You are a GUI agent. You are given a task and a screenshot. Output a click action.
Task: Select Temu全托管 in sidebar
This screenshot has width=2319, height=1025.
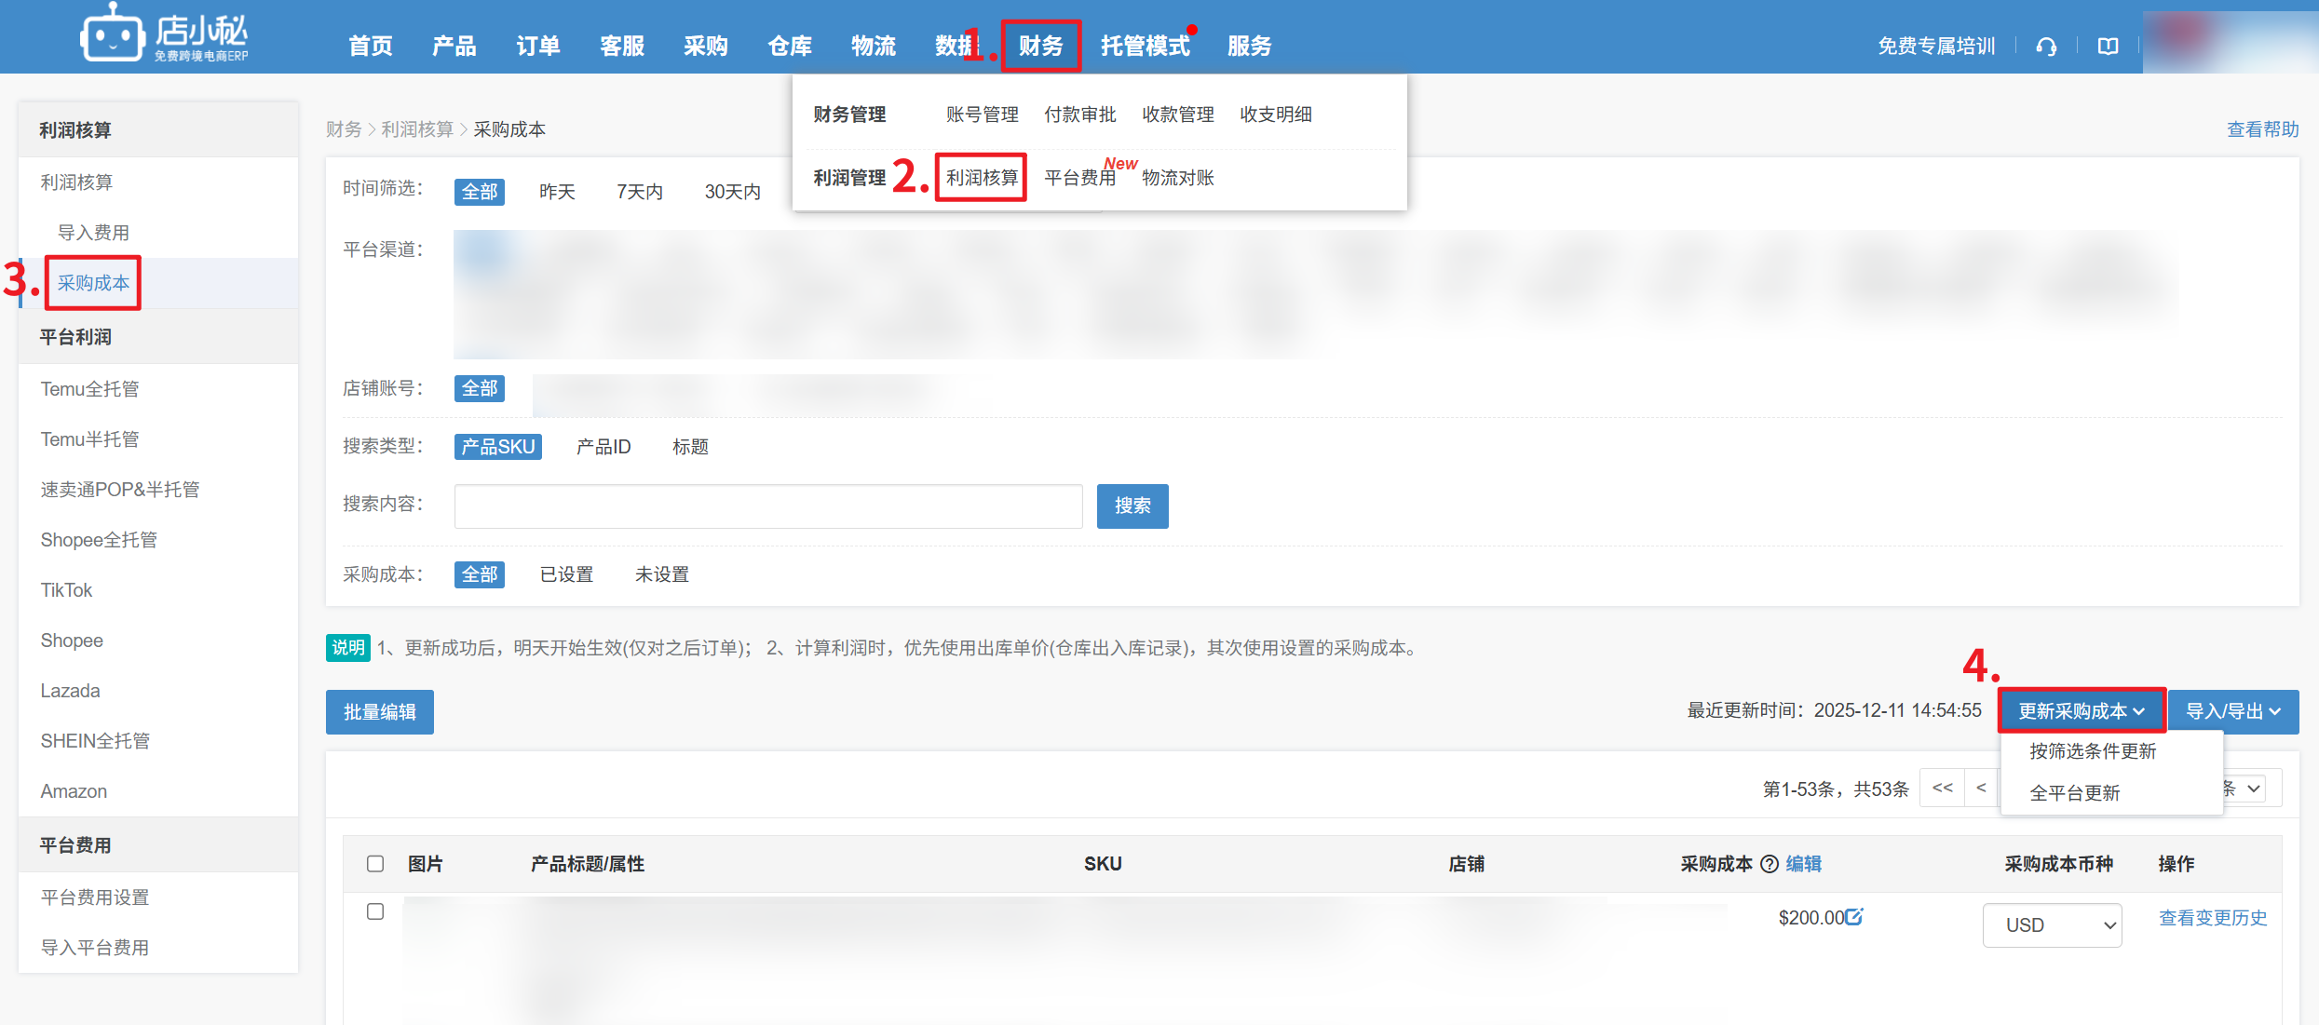(x=90, y=389)
